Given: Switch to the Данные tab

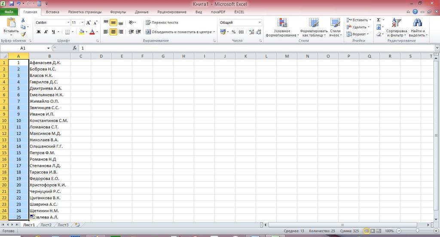Looking at the screenshot, I should 141,12.
